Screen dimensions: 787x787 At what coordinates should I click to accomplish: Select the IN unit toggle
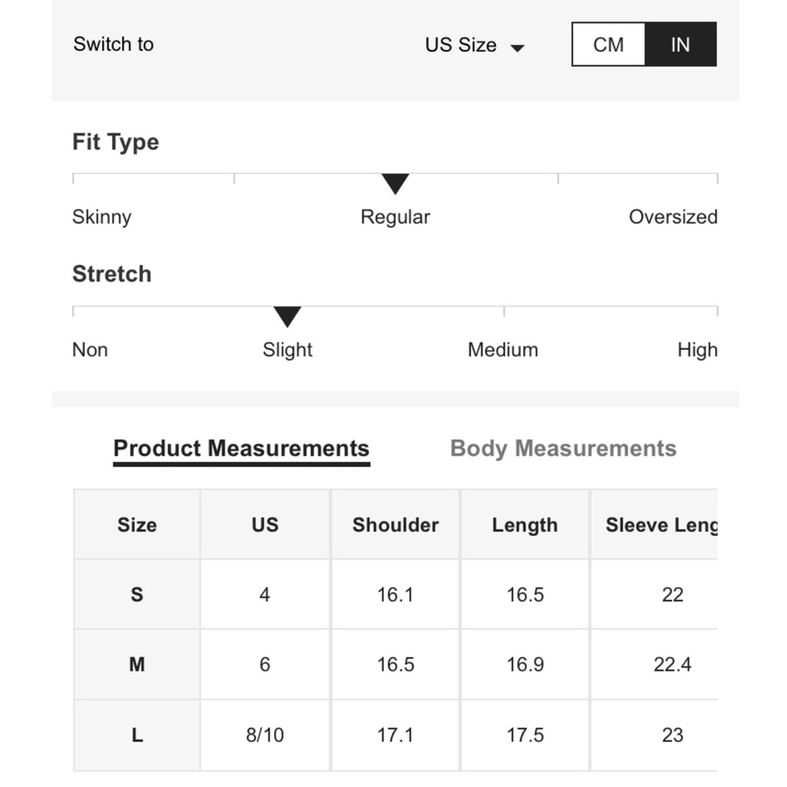681,44
